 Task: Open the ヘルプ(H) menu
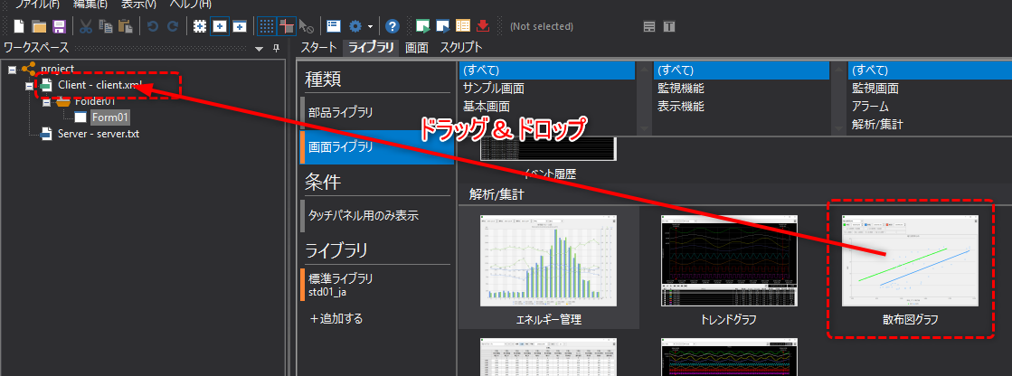coord(190,4)
